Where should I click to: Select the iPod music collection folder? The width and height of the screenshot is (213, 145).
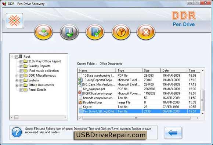[x=44, y=71]
